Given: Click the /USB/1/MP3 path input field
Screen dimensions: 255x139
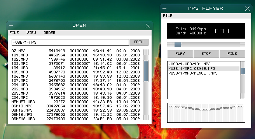Looking at the screenshot, I should (70, 42).
